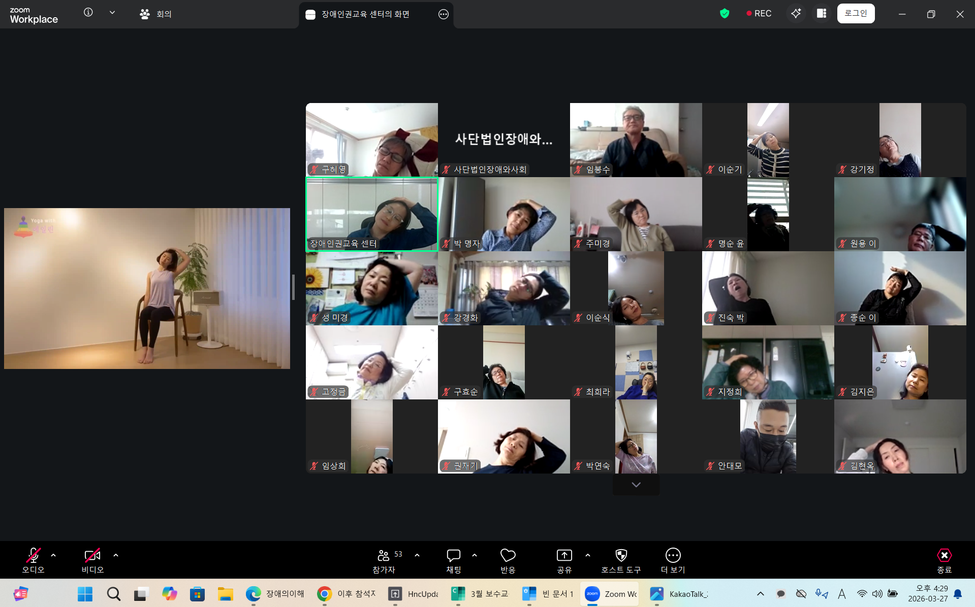Unmute the microphone audio button
The height and width of the screenshot is (607, 975).
click(x=34, y=556)
